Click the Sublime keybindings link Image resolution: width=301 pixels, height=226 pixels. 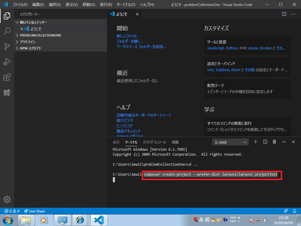pyautogui.click(x=223, y=70)
